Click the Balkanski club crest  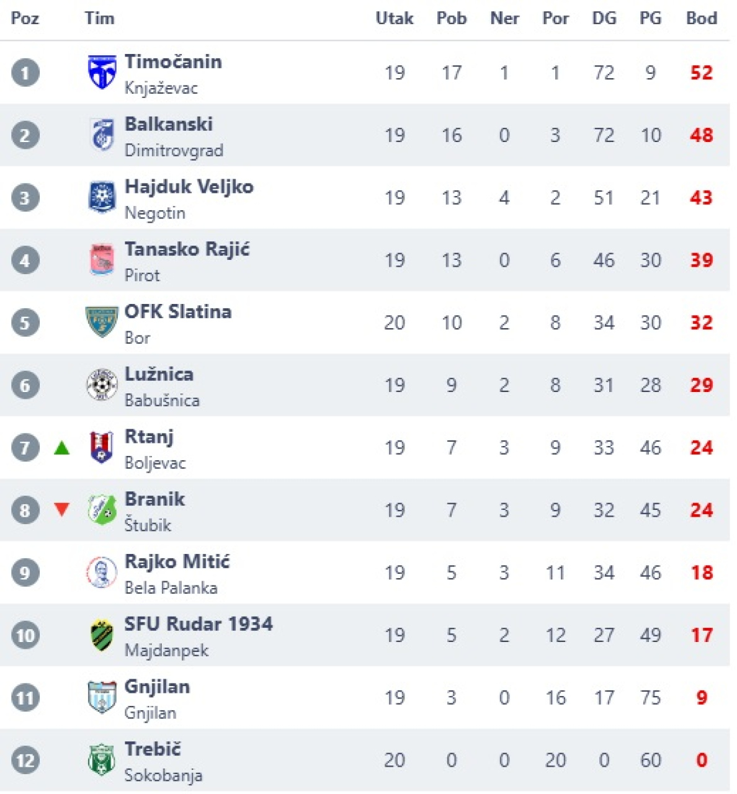click(102, 135)
